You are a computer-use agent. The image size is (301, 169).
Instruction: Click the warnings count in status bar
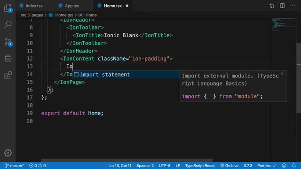pyautogui.click(x=42, y=166)
